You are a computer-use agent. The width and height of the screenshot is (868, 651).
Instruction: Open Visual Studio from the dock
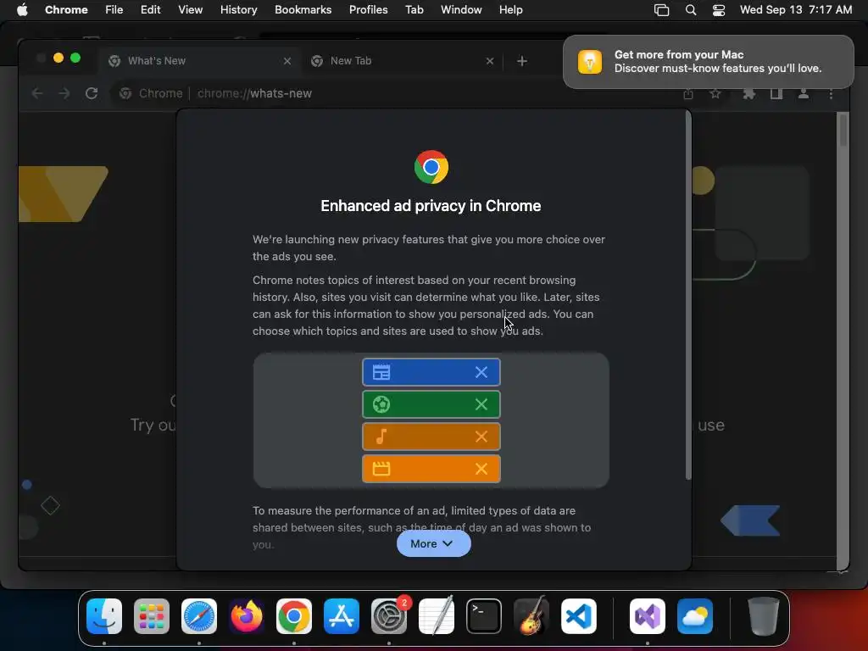point(647,616)
